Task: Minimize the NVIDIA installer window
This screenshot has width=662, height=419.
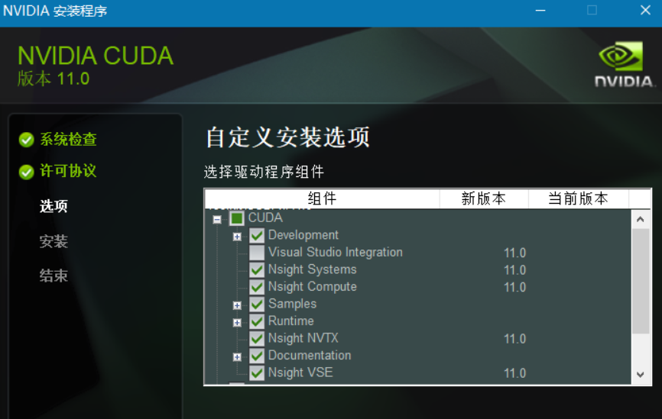Action: [540, 11]
